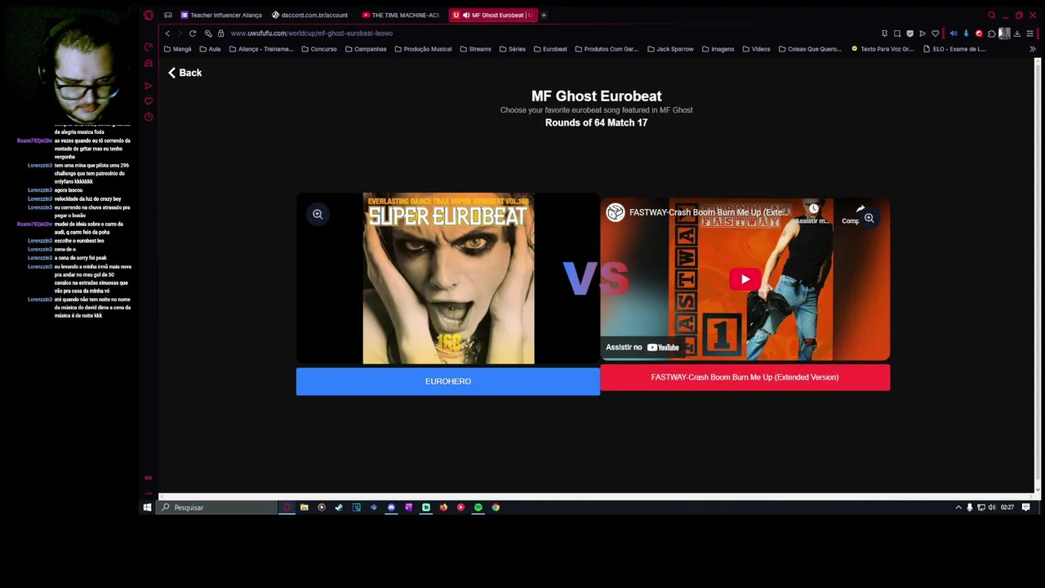Open the Jack Sparrow bookmark folder
The image size is (1045, 588).
coord(669,49)
